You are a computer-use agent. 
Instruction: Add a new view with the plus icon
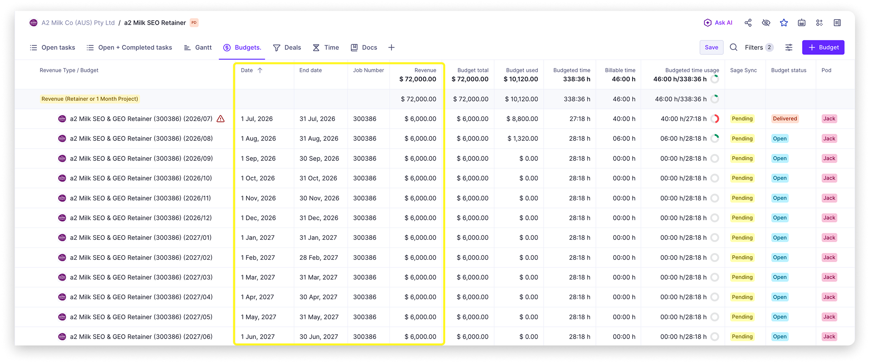[391, 47]
